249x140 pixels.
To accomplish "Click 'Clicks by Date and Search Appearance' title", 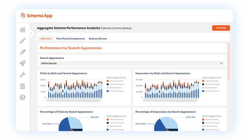I will [64, 73].
